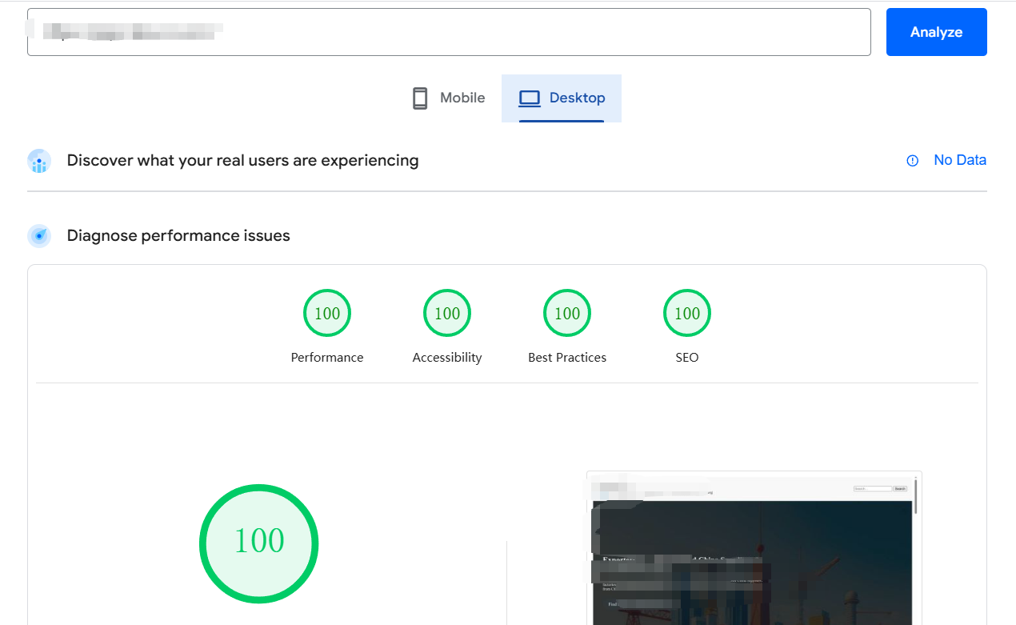Click the large Performance score 100 gauge

pyautogui.click(x=259, y=543)
